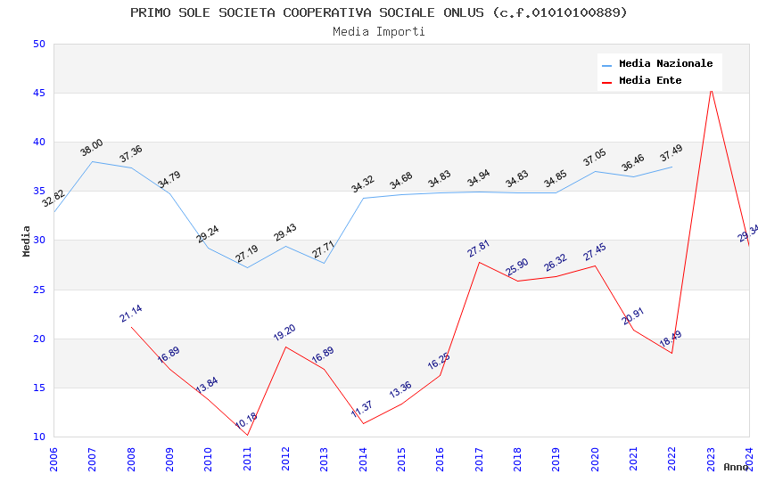Select the 38.00 data label for 2007
The image size is (758, 490).
pyautogui.click(x=91, y=148)
